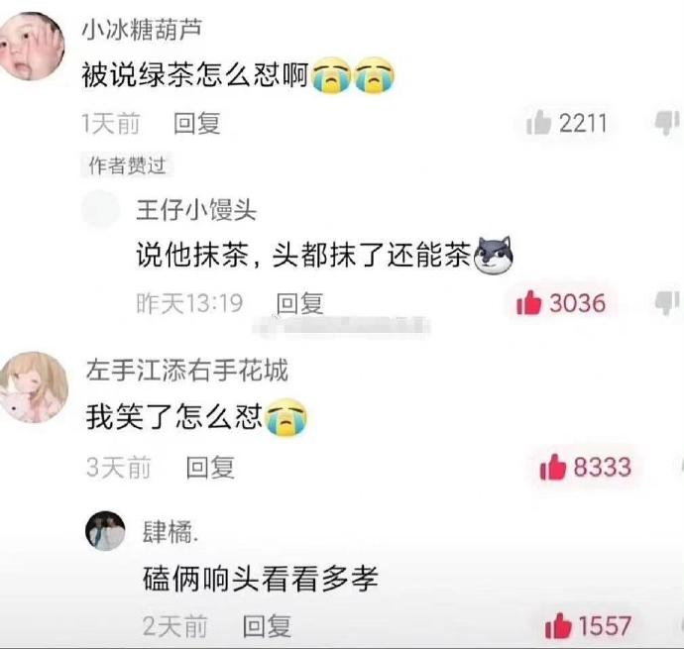Open username 左手江添右手花城

[x=187, y=371]
